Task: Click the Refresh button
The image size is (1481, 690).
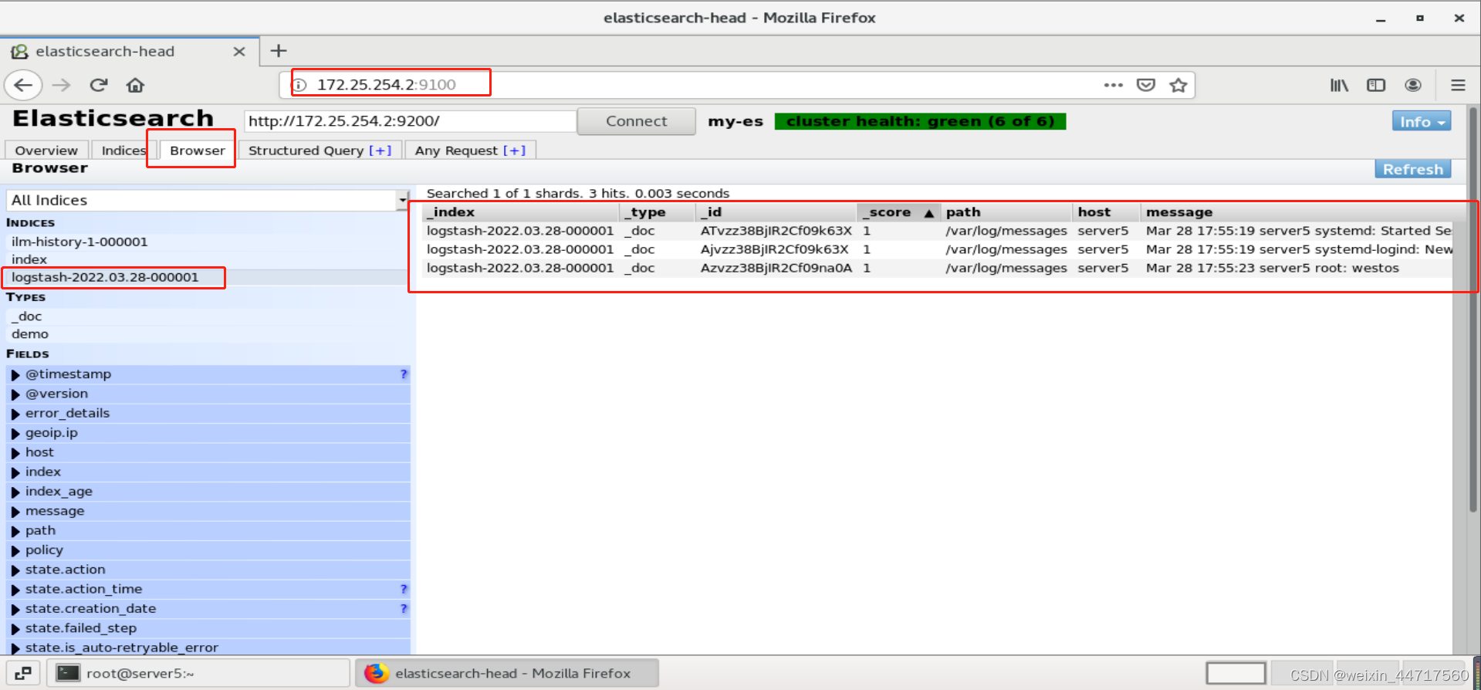Action: click(1412, 169)
